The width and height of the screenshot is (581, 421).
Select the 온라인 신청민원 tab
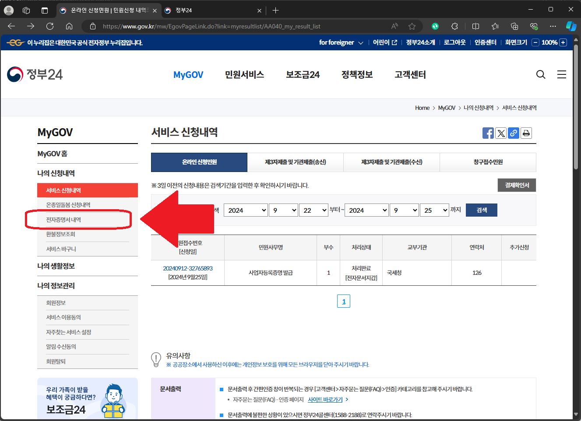[199, 162]
